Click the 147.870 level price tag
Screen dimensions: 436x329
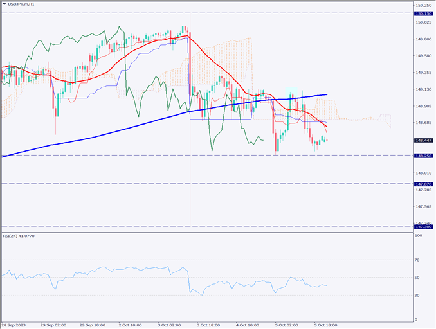pyautogui.click(x=422, y=184)
